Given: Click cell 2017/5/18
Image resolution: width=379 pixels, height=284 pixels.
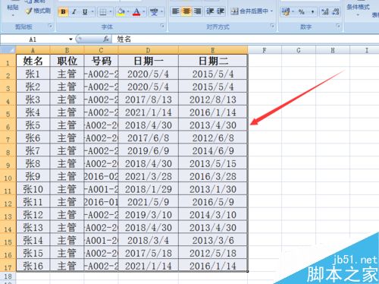Looking at the screenshot, I should click(x=149, y=253).
